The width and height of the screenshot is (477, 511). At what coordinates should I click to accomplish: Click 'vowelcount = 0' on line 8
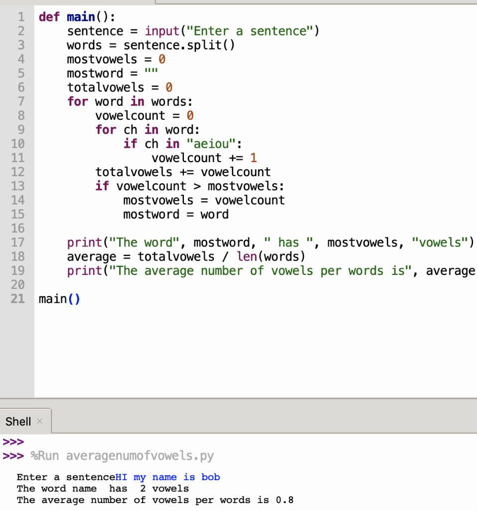[145, 115]
